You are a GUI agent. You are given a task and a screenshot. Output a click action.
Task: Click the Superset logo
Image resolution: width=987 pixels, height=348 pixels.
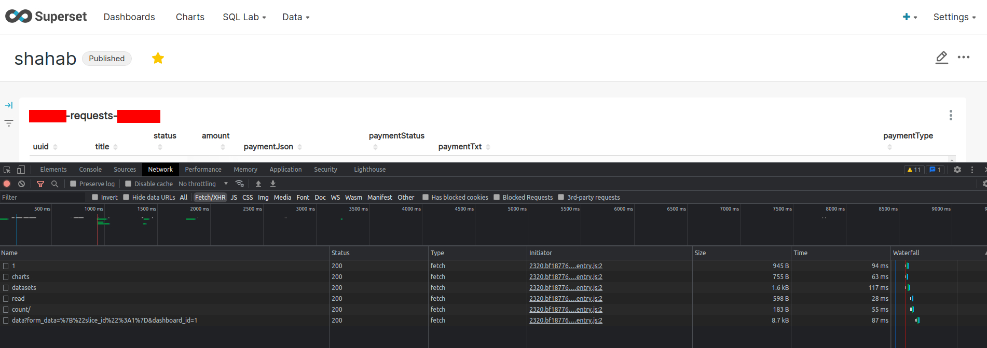tap(46, 17)
